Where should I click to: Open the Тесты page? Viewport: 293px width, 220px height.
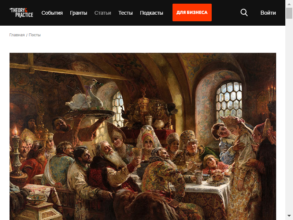click(x=125, y=13)
